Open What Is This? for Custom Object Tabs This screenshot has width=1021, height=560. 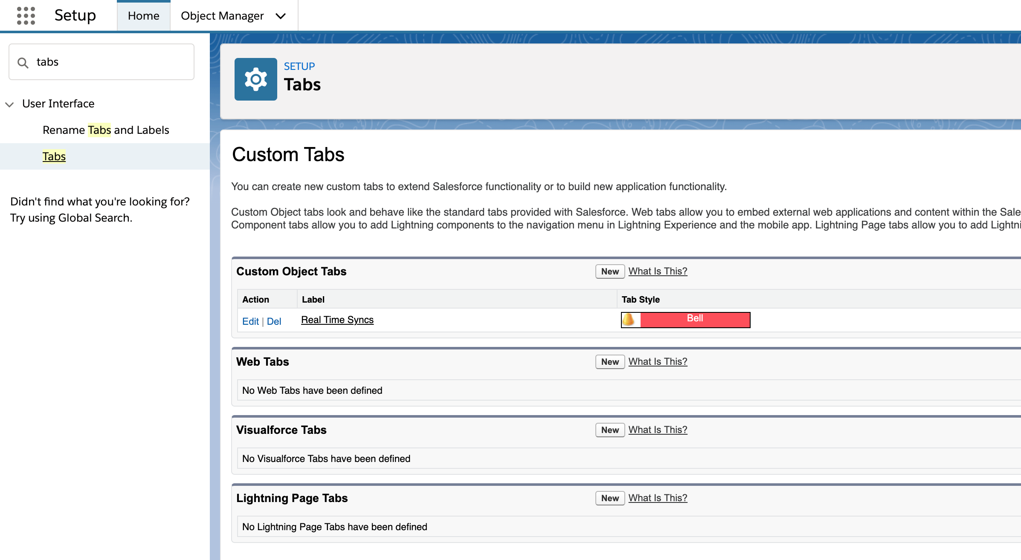click(x=658, y=271)
